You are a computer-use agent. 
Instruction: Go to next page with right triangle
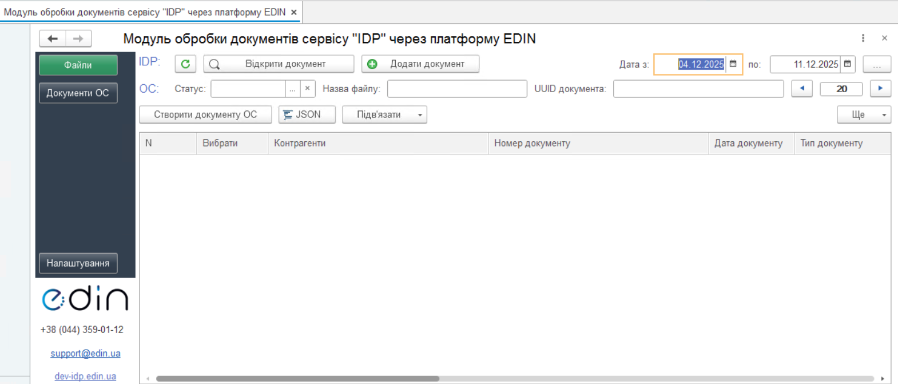(x=880, y=89)
